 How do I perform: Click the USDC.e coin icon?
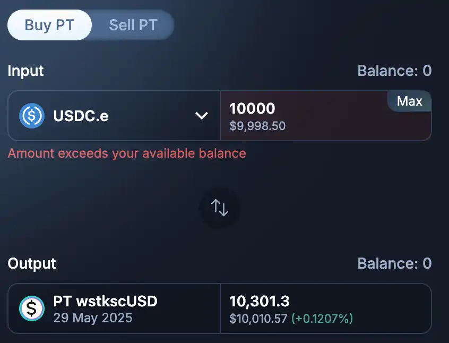[x=31, y=116]
